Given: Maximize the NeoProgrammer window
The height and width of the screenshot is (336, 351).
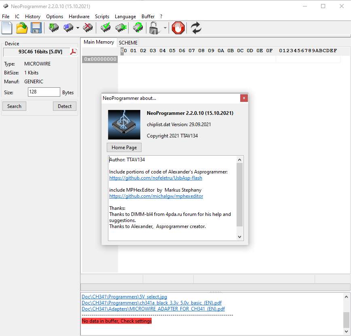Looking at the screenshot, I should pos(323,6).
